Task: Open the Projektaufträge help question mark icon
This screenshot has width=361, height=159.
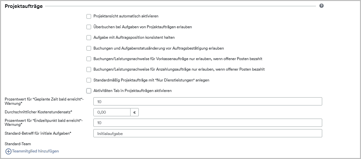Action: pyautogui.click(x=322, y=6)
